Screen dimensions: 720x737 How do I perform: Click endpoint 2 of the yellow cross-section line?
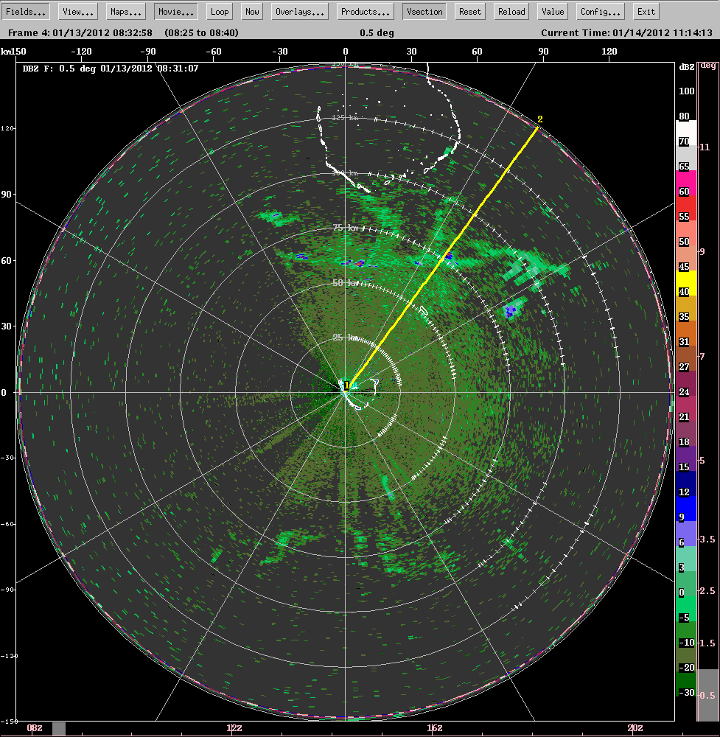pos(537,125)
